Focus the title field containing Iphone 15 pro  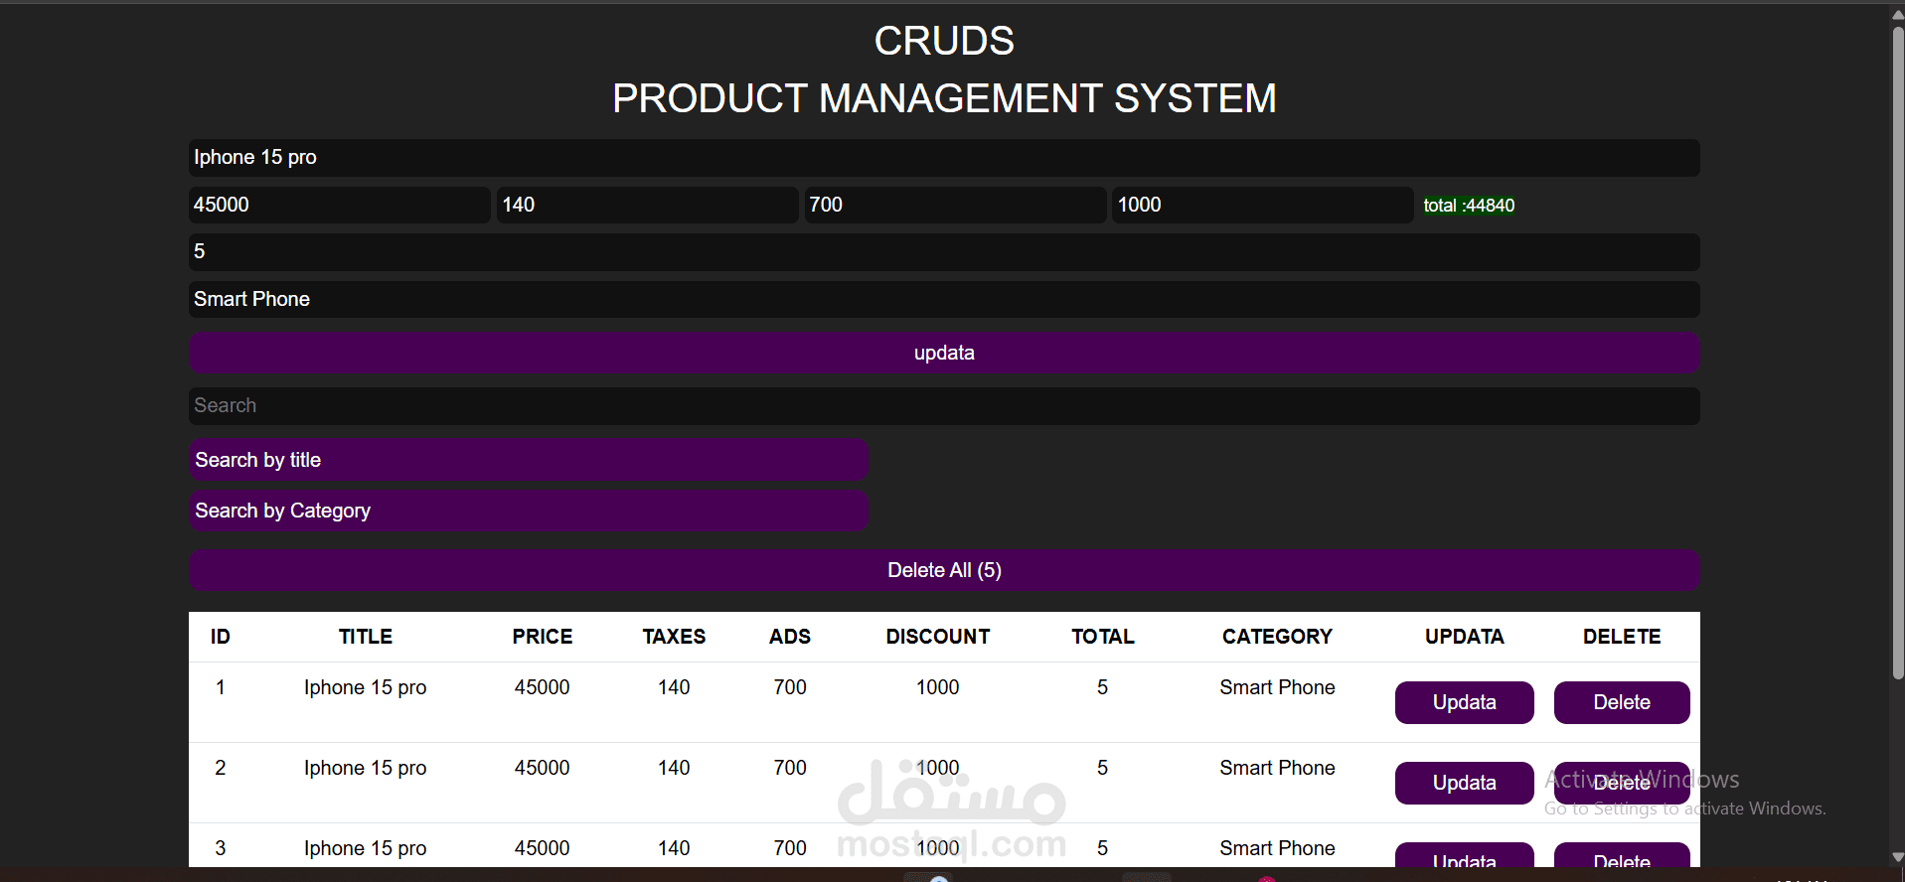coord(944,158)
